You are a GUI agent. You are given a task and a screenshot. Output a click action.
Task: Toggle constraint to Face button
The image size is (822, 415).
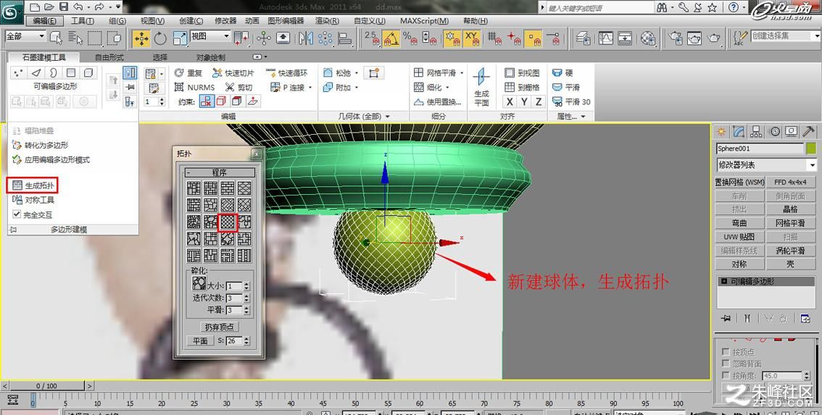point(237,101)
